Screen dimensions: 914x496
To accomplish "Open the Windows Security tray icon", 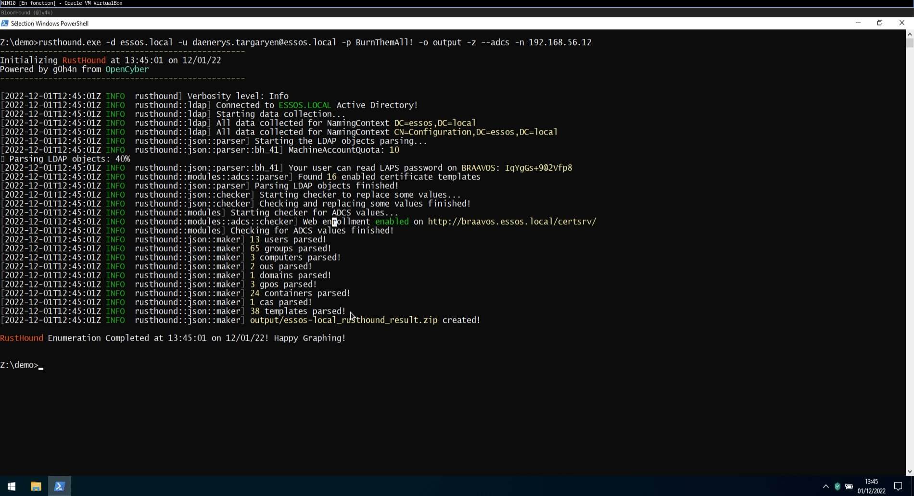I will coord(838,486).
